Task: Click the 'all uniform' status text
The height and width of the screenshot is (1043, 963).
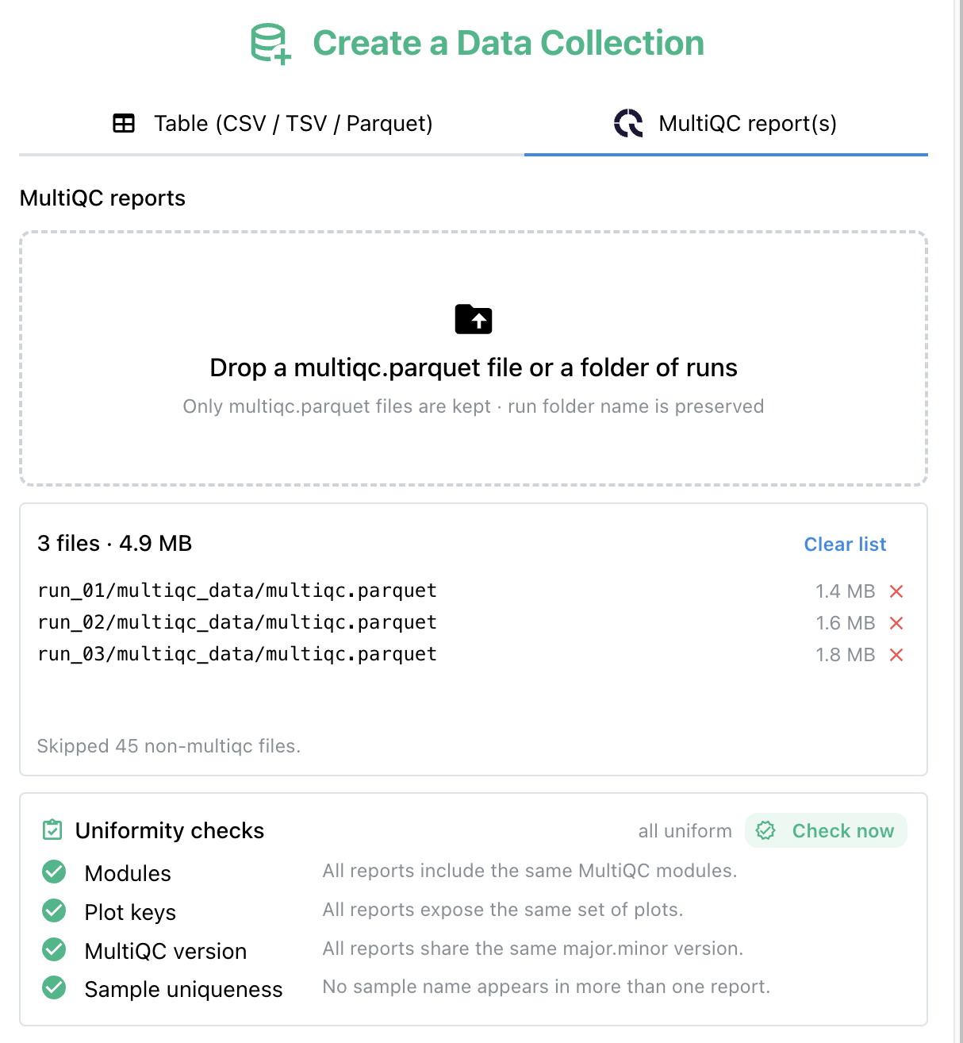Action: (685, 831)
